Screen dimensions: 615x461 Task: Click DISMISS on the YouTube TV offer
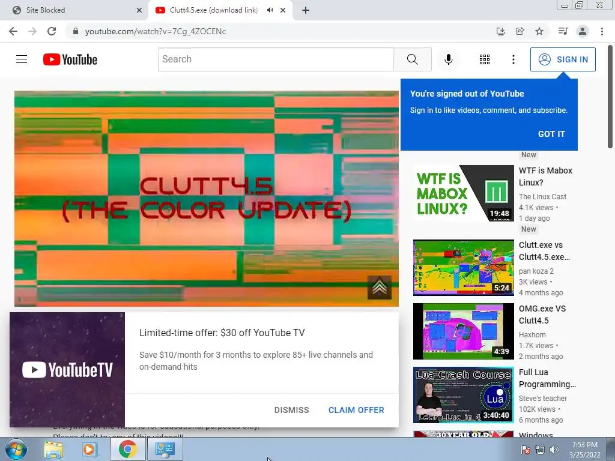click(x=291, y=409)
